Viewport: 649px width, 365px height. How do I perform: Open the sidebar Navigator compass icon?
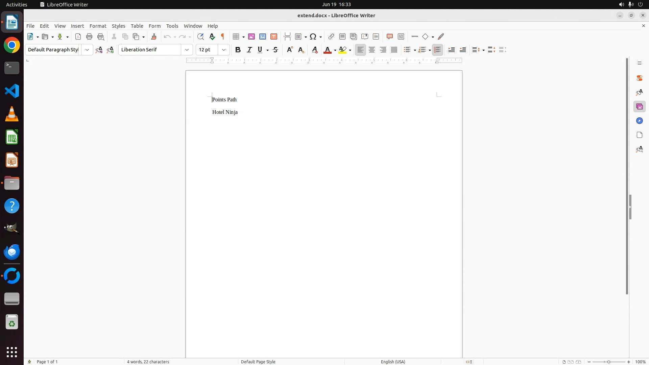coord(639,121)
